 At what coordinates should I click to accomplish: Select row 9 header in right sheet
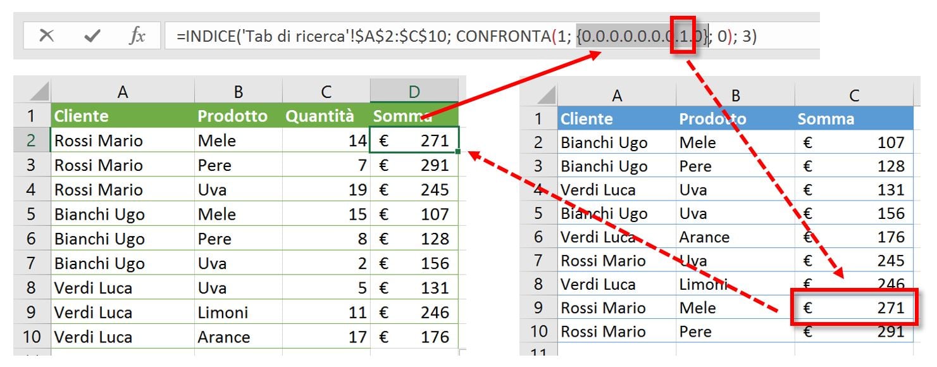click(x=538, y=308)
